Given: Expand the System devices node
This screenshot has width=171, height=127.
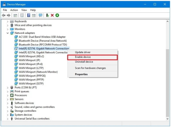Looking at the screenshot, I should [x=7, y=115].
